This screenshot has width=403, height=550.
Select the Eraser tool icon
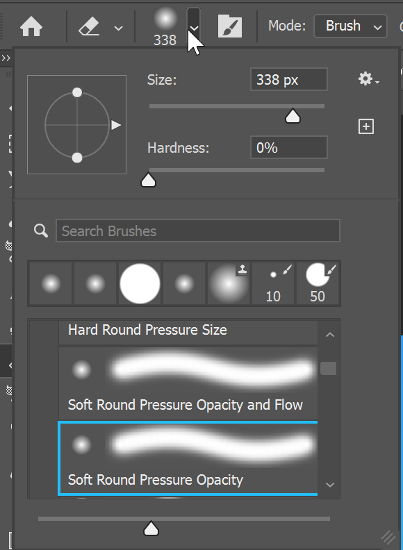point(89,26)
